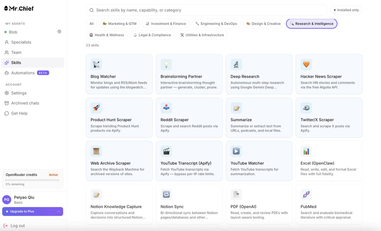Click the Hacker News Scraper title
This screenshot has width=381, height=231.
click(x=321, y=76)
